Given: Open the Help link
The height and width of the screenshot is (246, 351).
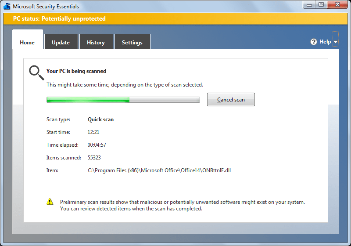Looking at the screenshot, I should tap(325, 42).
